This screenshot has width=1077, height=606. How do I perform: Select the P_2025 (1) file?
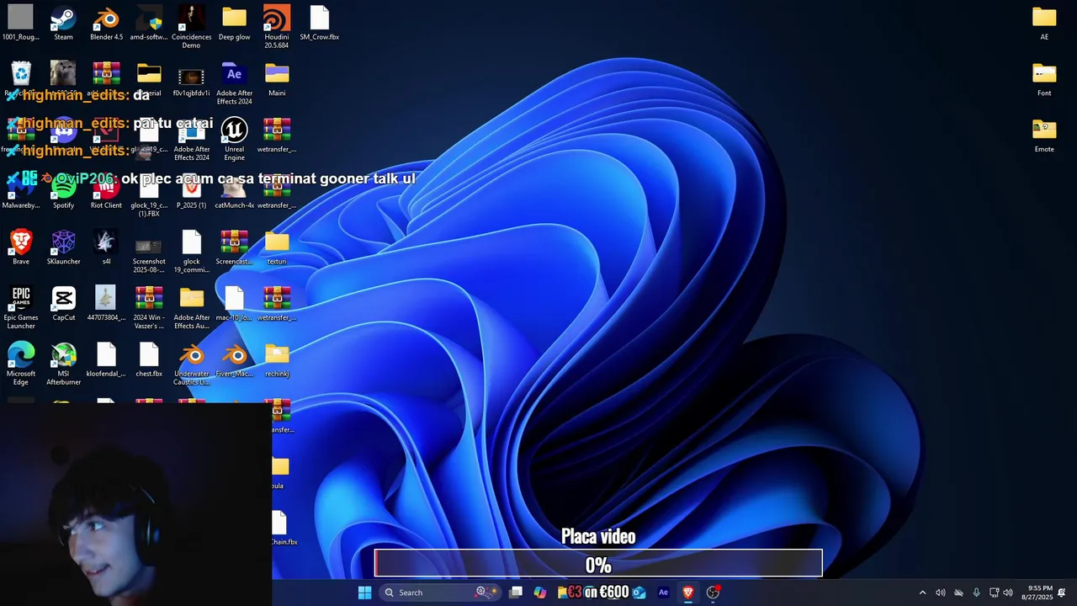(191, 192)
